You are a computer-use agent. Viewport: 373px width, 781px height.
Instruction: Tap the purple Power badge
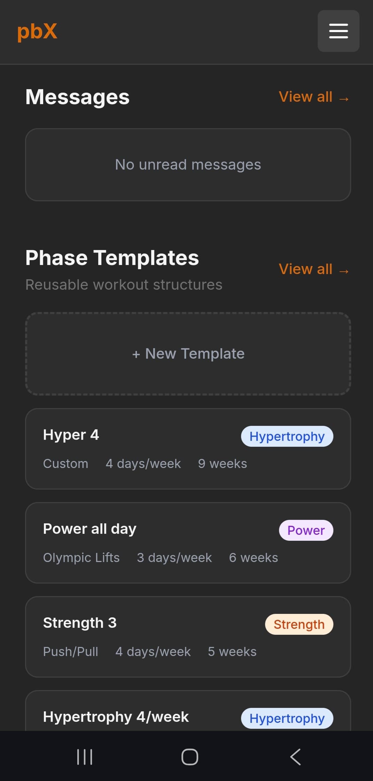click(x=306, y=530)
